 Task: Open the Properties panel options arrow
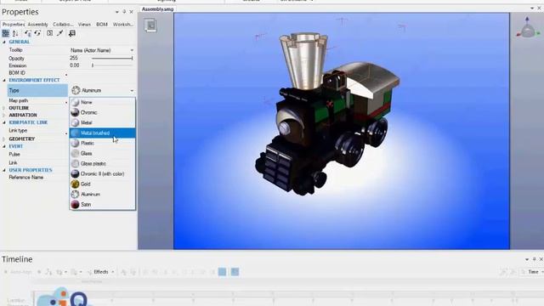[117, 12]
